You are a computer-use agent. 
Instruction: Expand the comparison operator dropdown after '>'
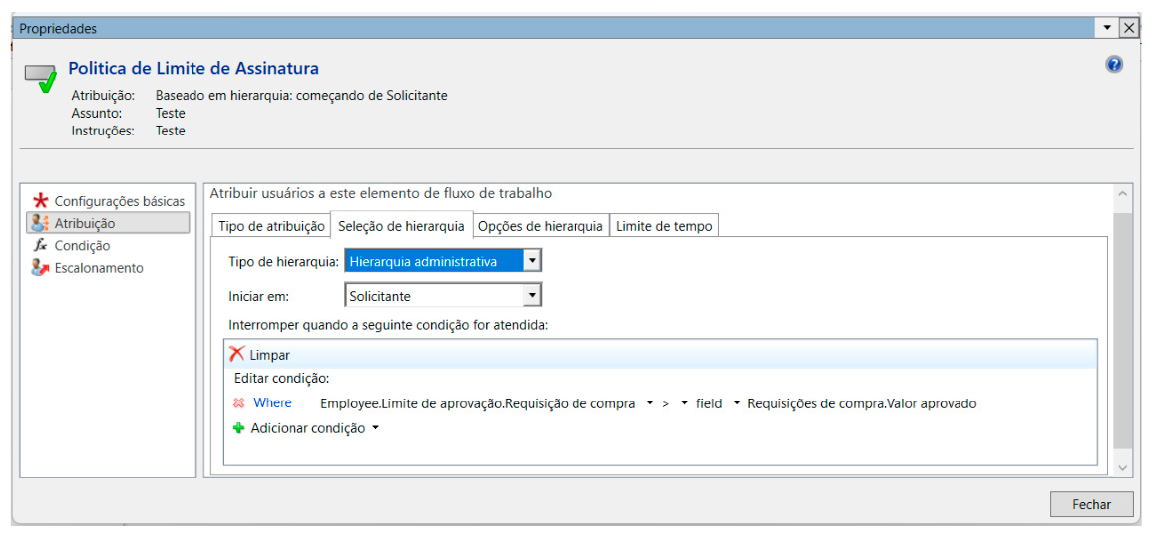(685, 403)
